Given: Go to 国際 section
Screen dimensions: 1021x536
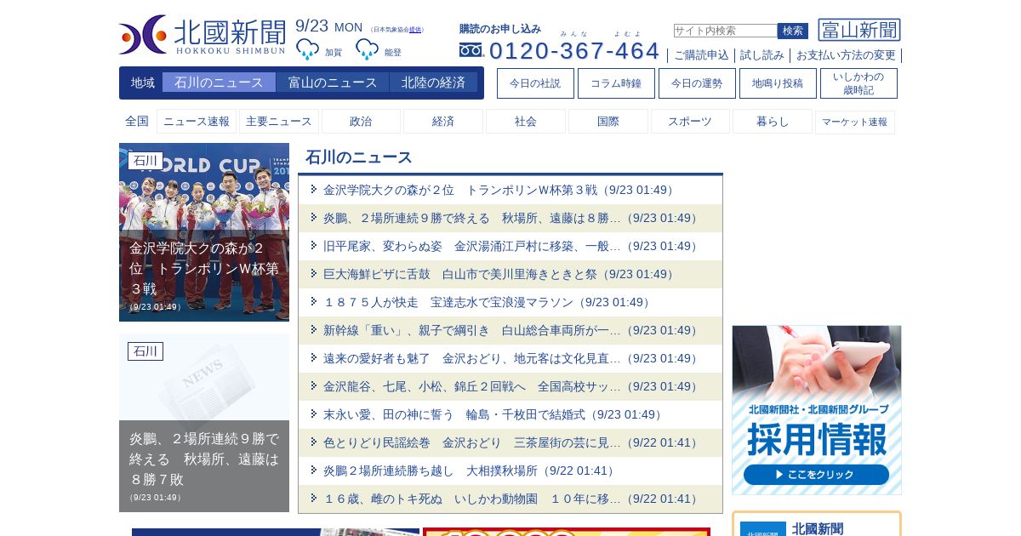Looking at the screenshot, I should [x=608, y=122].
